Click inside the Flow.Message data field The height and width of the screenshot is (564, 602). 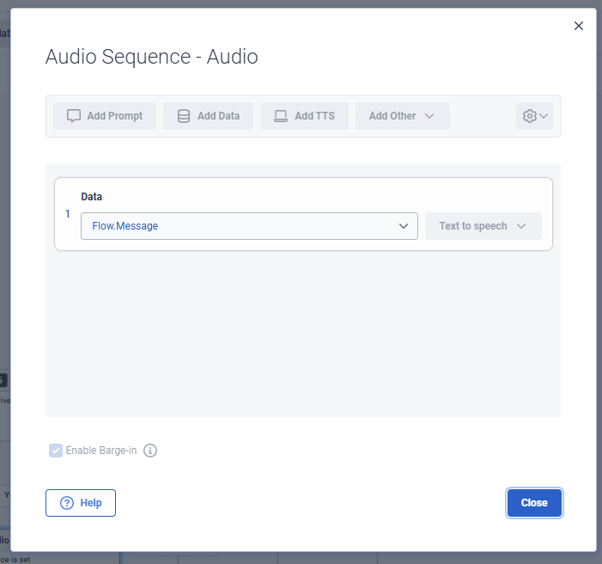[x=249, y=226]
